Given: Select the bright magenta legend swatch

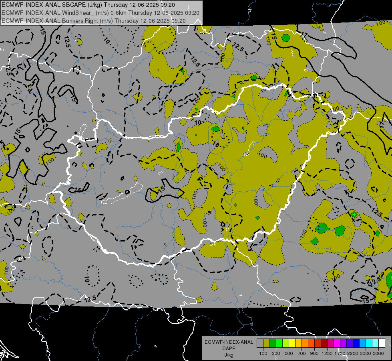Looking at the screenshot, I should coord(337,343).
